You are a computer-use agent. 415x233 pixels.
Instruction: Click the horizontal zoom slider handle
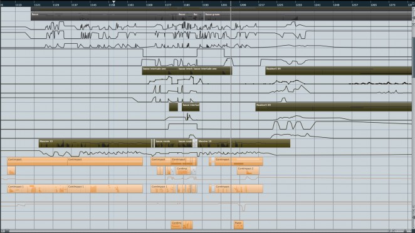[405, 231]
